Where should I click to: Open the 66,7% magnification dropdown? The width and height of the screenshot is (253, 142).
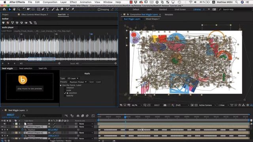[137, 105]
